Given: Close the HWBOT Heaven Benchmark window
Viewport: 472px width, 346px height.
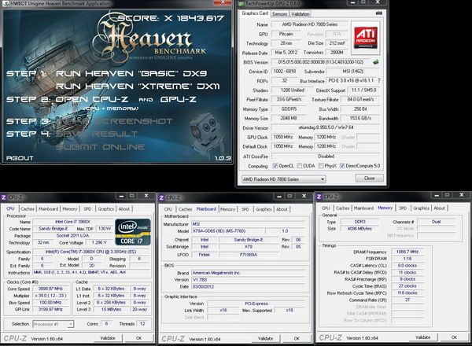Looking at the screenshot, I should coord(223,2).
